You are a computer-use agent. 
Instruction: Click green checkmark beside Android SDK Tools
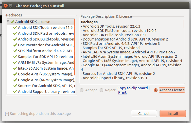15,28
